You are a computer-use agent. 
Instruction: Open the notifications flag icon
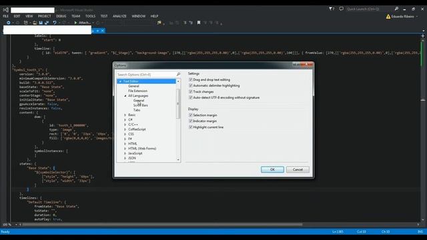[x=331, y=9]
